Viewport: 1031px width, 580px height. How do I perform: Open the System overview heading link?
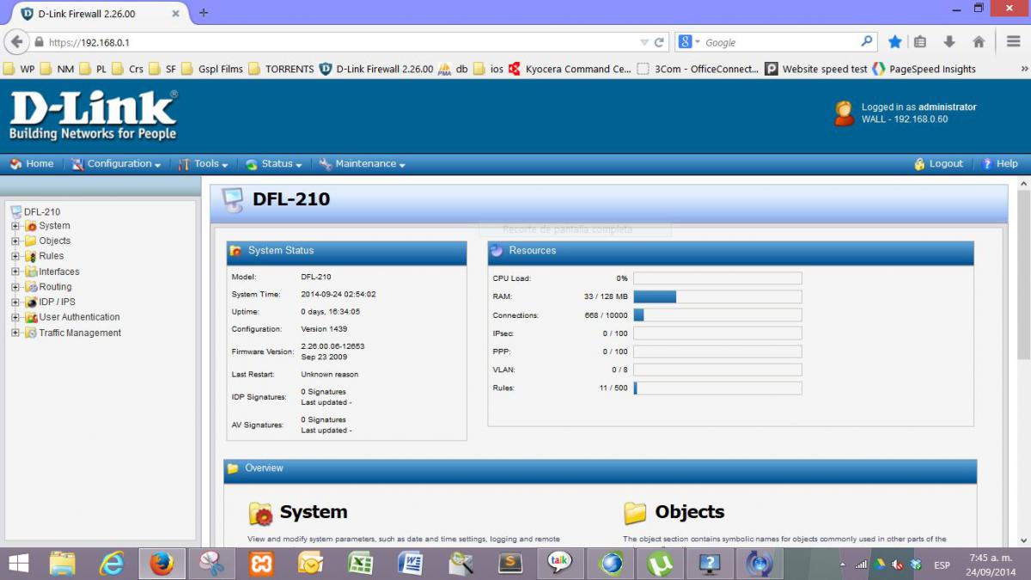(x=314, y=512)
